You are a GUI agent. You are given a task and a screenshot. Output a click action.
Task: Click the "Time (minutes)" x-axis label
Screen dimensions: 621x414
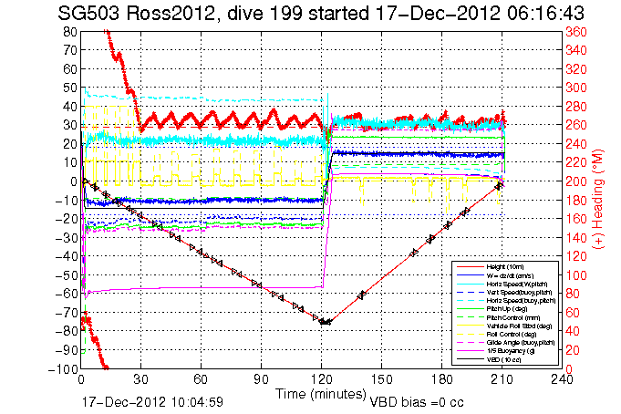320,394
